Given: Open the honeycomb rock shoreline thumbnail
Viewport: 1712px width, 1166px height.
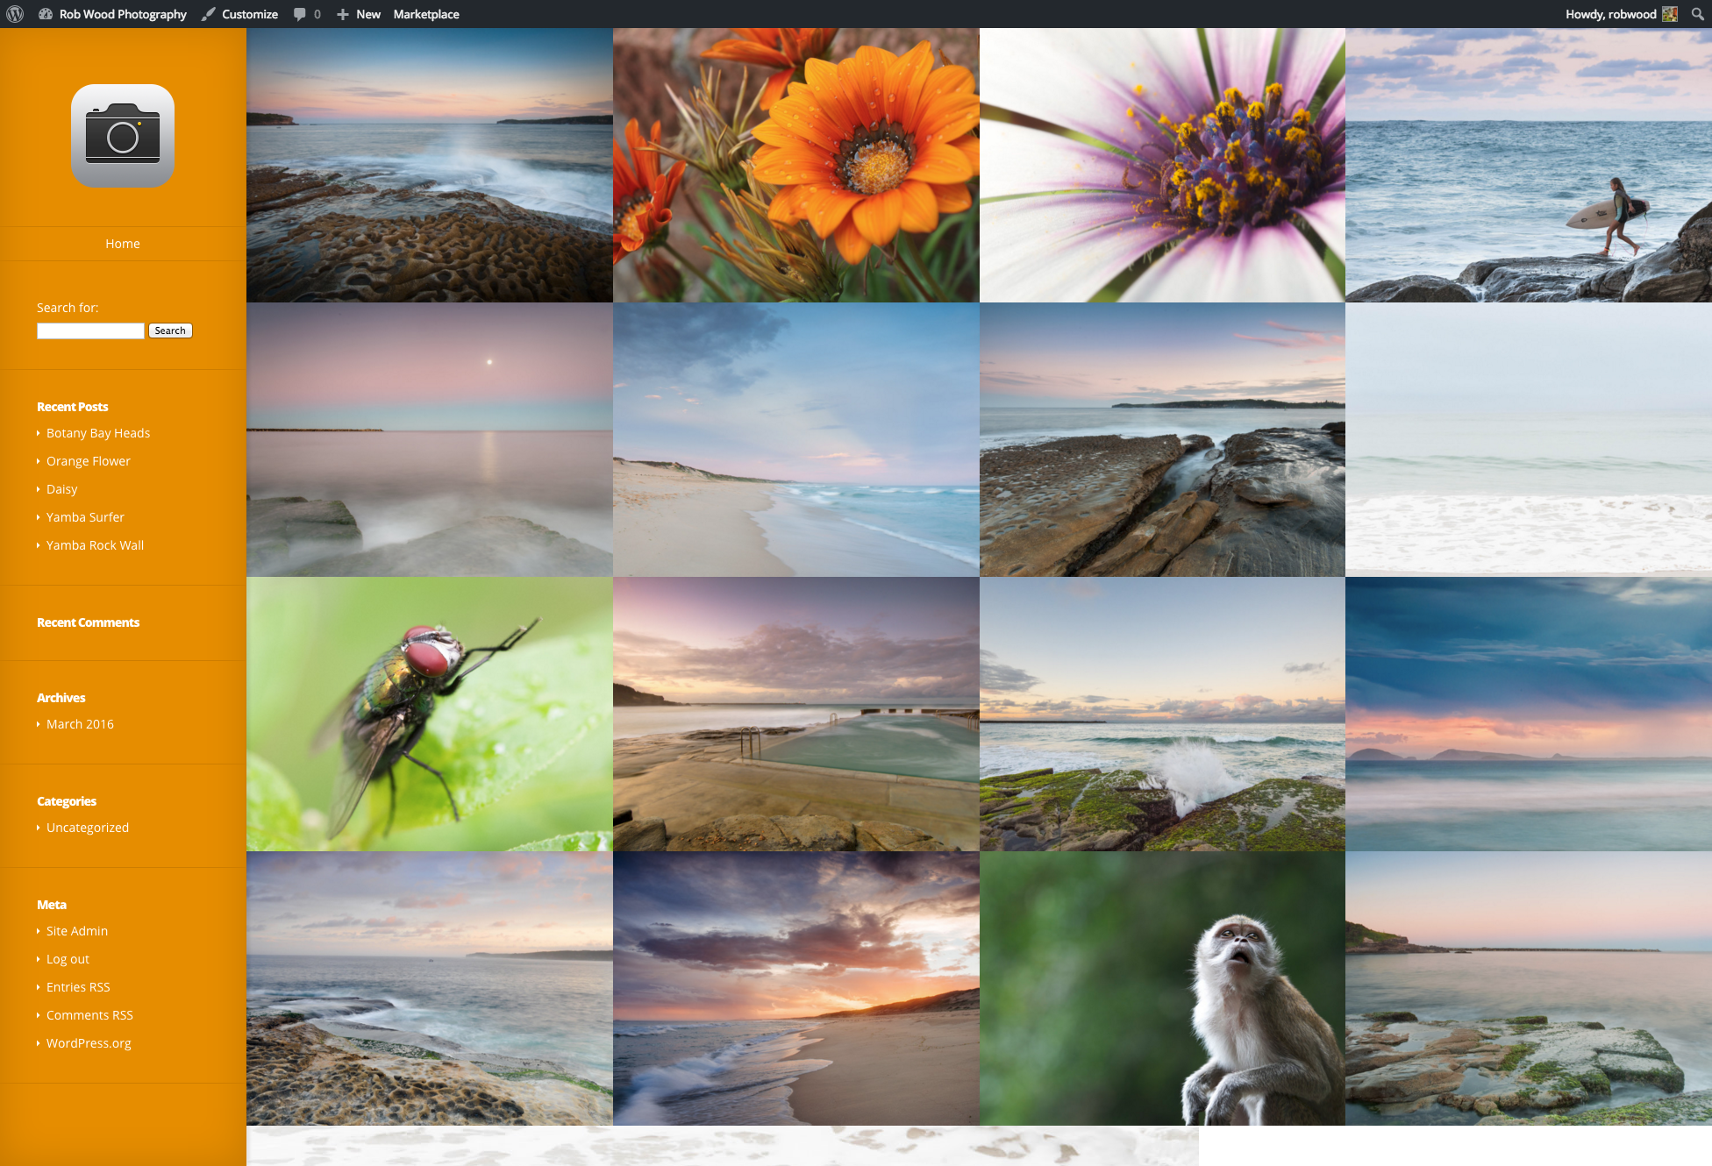Looking at the screenshot, I should (x=430, y=988).
